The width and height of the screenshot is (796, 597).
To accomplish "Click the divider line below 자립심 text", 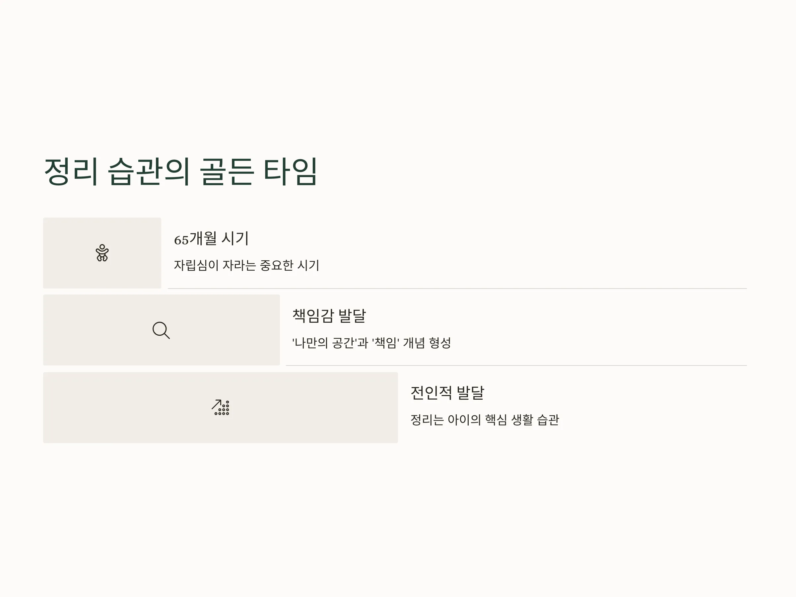I will [x=457, y=289].
